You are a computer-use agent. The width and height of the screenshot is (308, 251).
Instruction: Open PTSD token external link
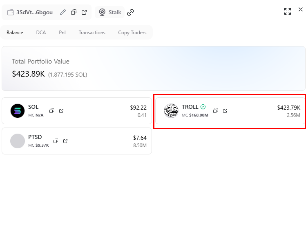click(x=65, y=141)
